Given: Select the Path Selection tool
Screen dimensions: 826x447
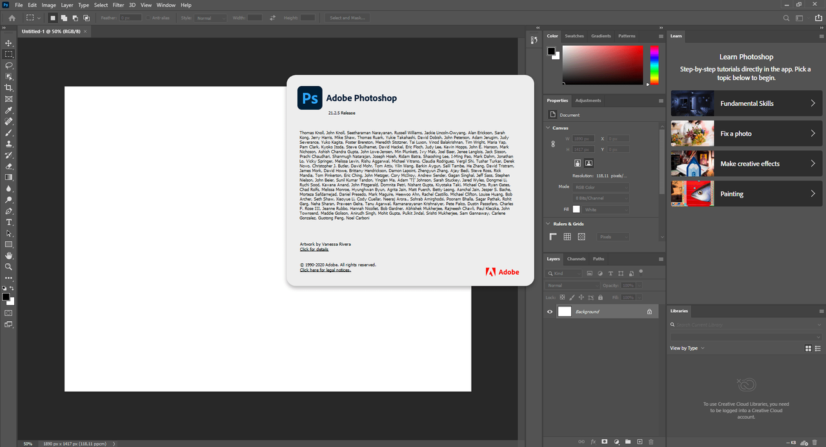Looking at the screenshot, I should (x=9, y=233).
